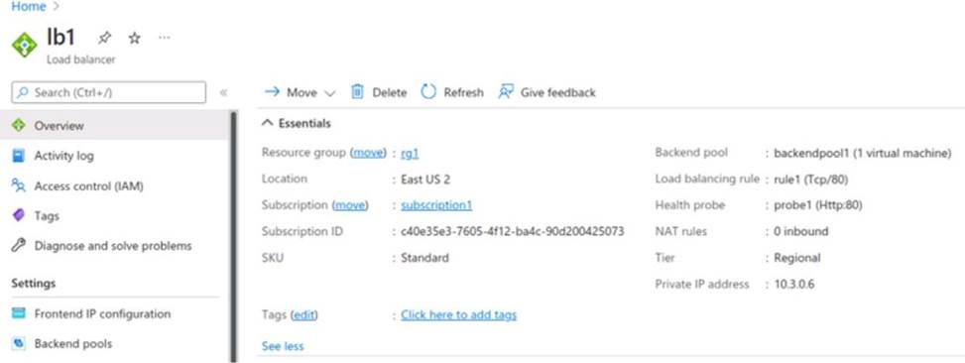
Task: Open Activity log
Action: pyautogui.click(x=114, y=156)
